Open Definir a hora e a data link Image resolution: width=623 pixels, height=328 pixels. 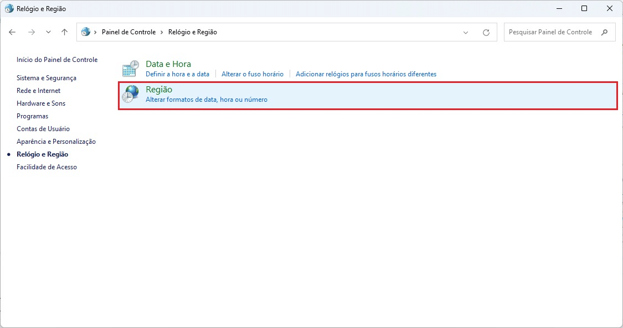click(x=177, y=74)
